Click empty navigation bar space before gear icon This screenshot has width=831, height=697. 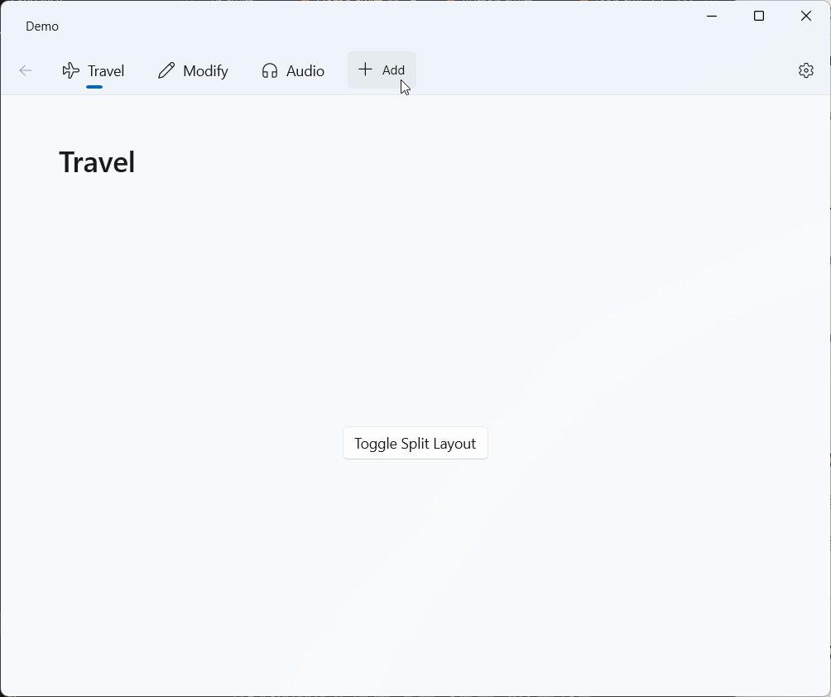604,71
